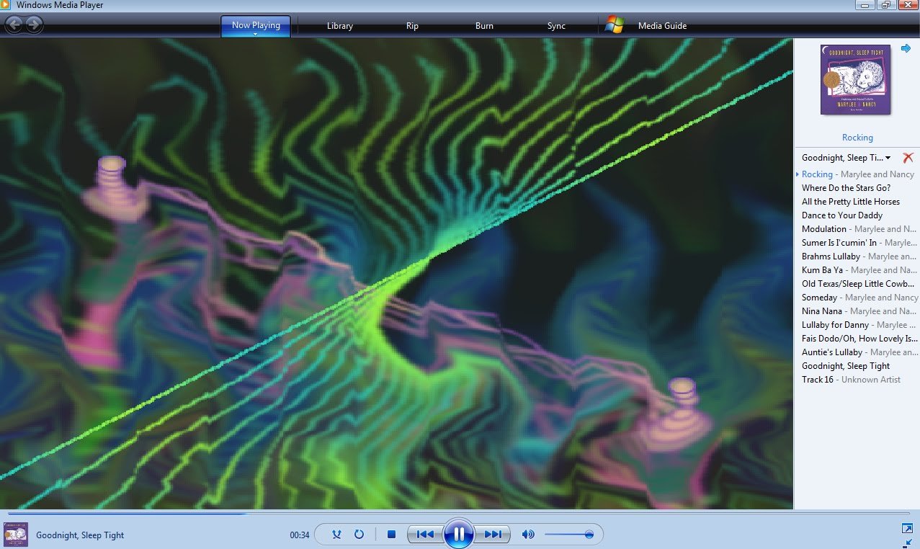Screen dimensions: 920x549
Task: Open Media Guide
Action: pyautogui.click(x=661, y=26)
